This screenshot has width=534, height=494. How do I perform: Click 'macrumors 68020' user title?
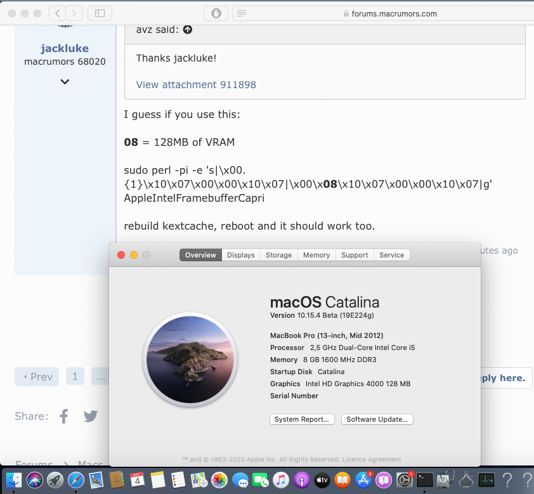[x=65, y=62]
